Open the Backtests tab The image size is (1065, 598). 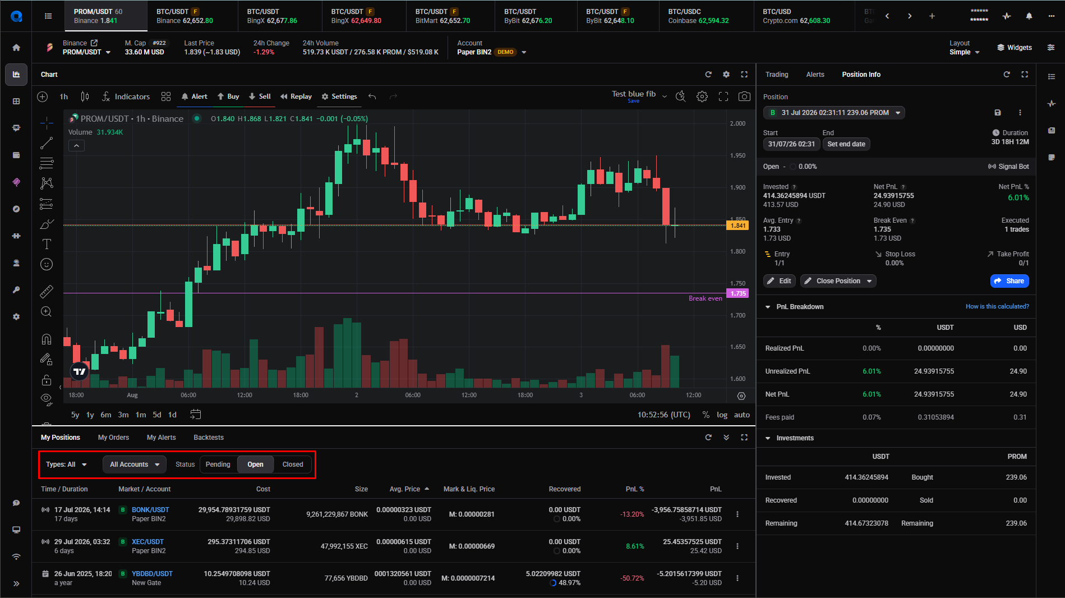tap(209, 438)
